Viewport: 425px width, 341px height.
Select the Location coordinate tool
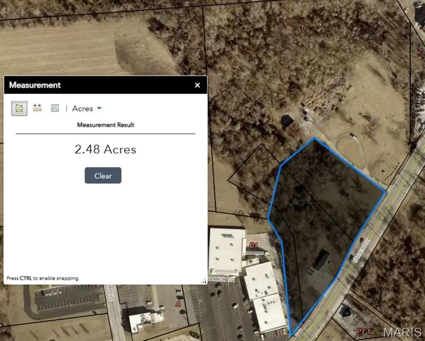(x=55, y=108)
